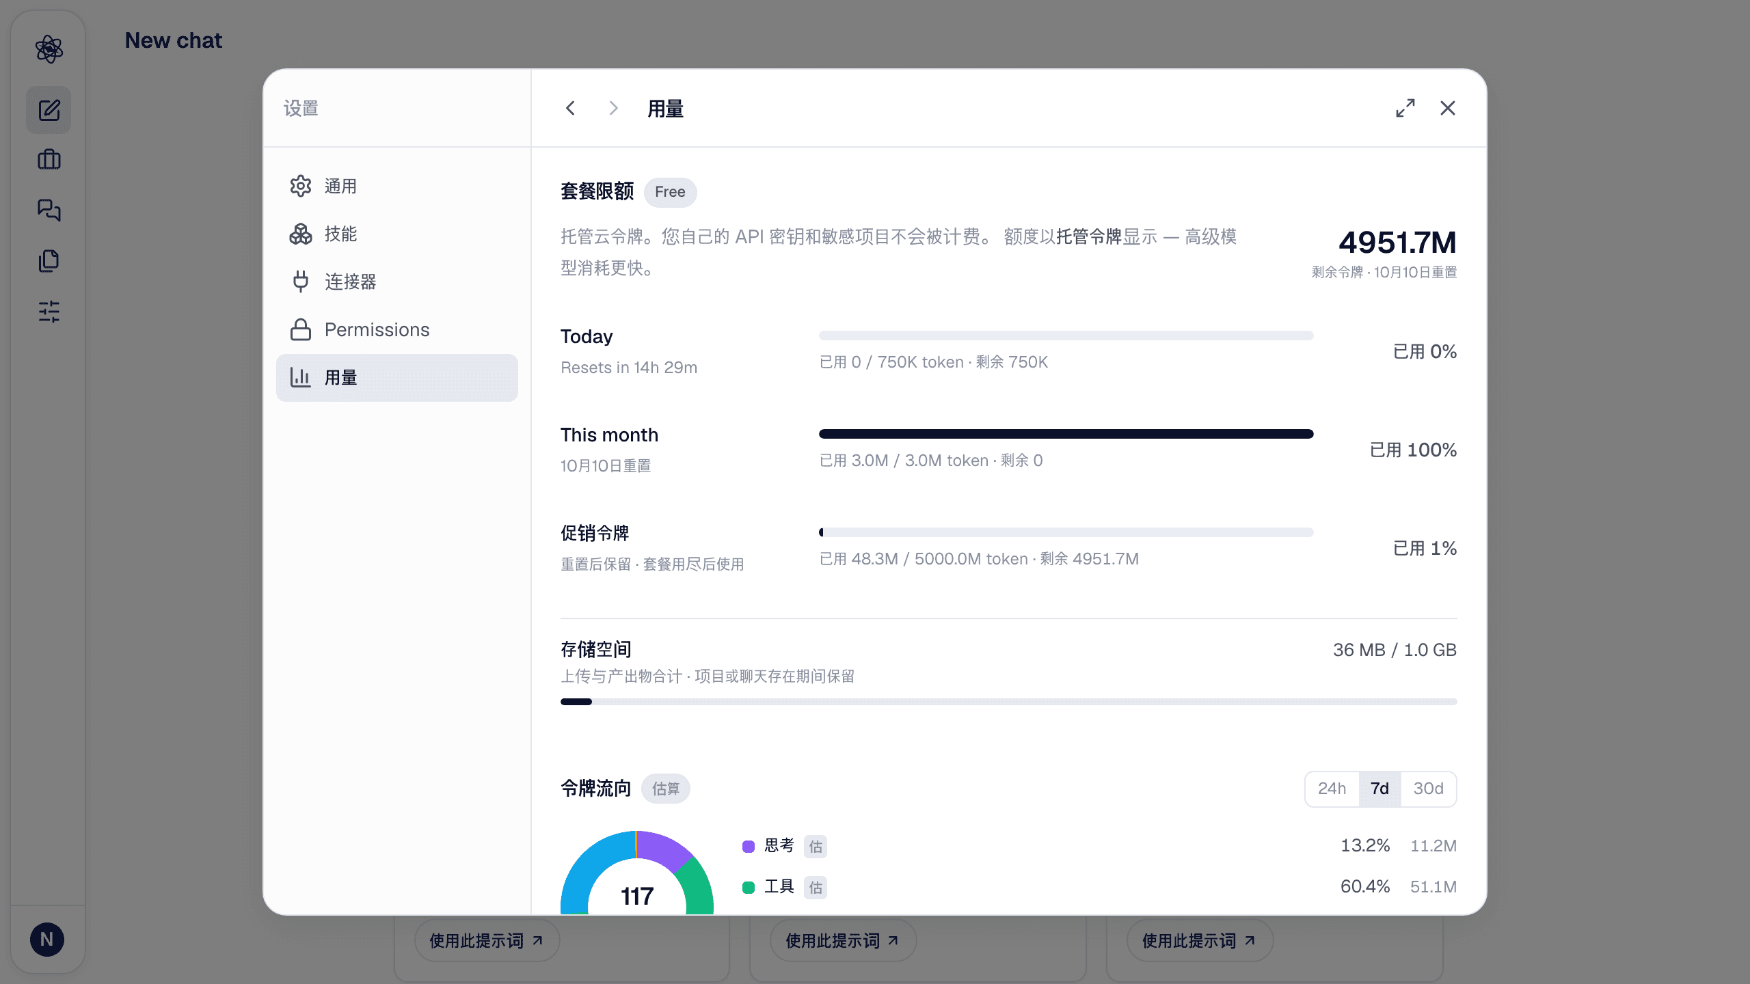Click the New chat title in background window
This screenshot has height=984, width=1750.
click(x=174, y=40)
